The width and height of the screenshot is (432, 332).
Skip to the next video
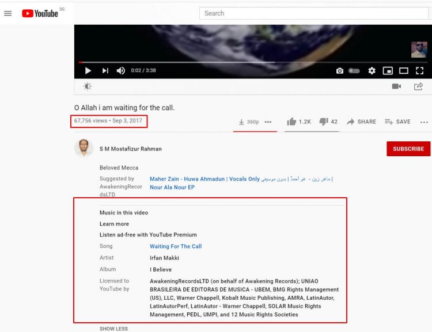[105, 70]
